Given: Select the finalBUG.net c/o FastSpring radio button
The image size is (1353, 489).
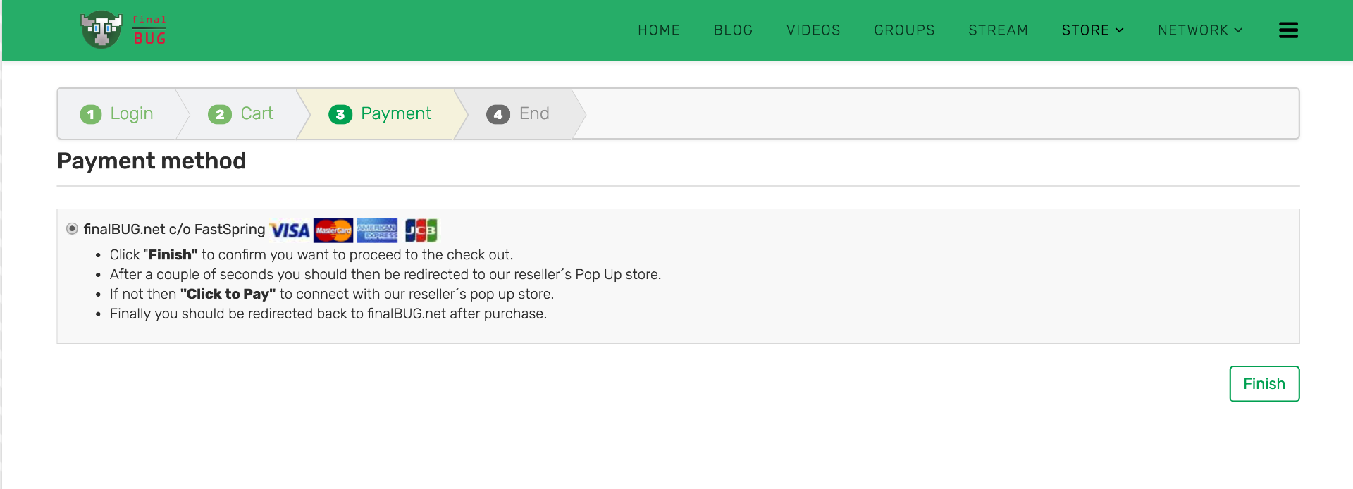Looking at the screenshot, I should click(72, 229).
